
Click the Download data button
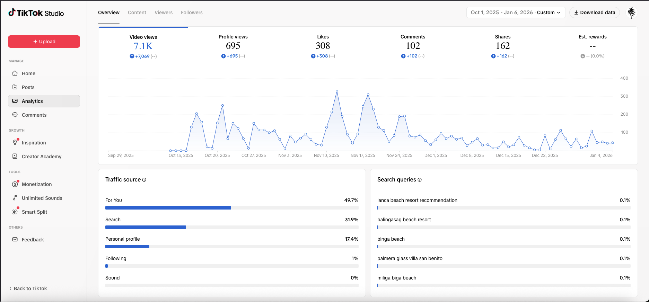tap(595, 12)
